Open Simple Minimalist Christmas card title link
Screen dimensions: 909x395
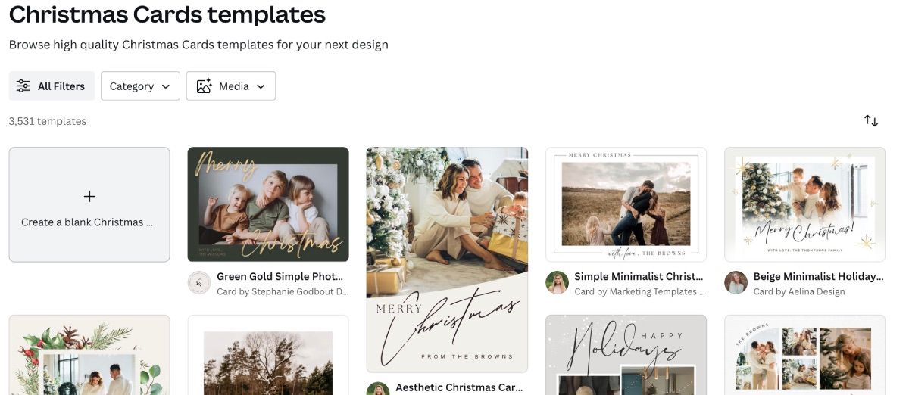(x=639, y=277)
